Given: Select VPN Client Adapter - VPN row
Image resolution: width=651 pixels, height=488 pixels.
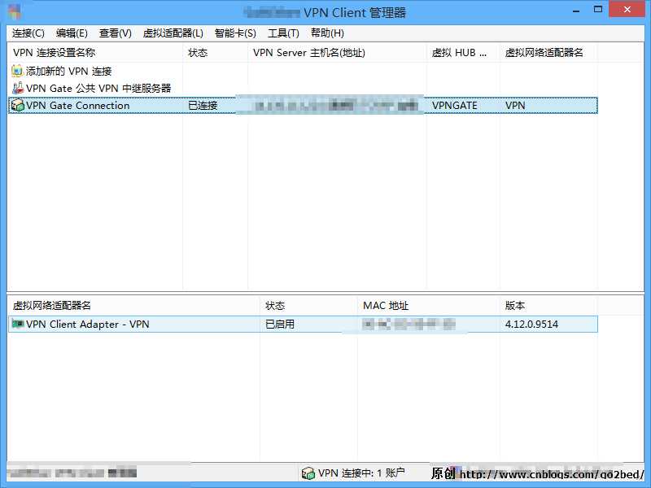Looking at the screenshot, I should (303, 324).
